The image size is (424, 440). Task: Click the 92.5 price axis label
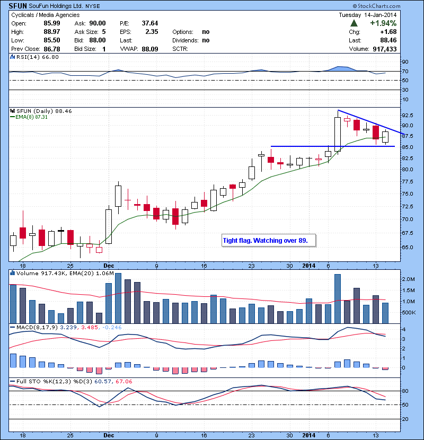(x=407, y=116)
